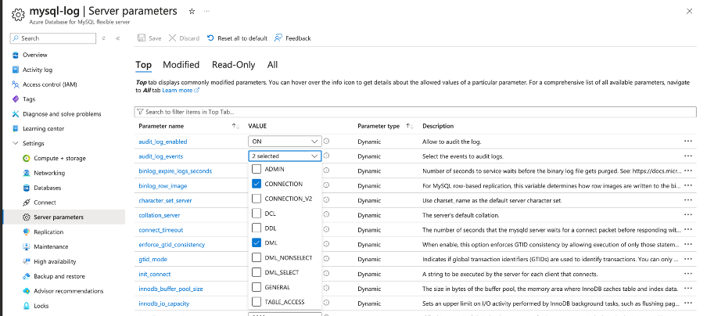
Task: Open the audit_log_enabled ON dropdown
Action: tap(285, 141)
